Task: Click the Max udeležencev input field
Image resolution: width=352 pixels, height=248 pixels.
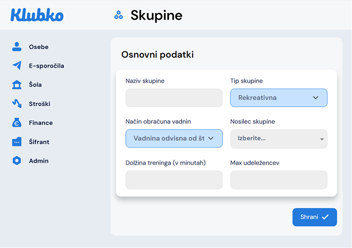Action: [x=279, y=180]
